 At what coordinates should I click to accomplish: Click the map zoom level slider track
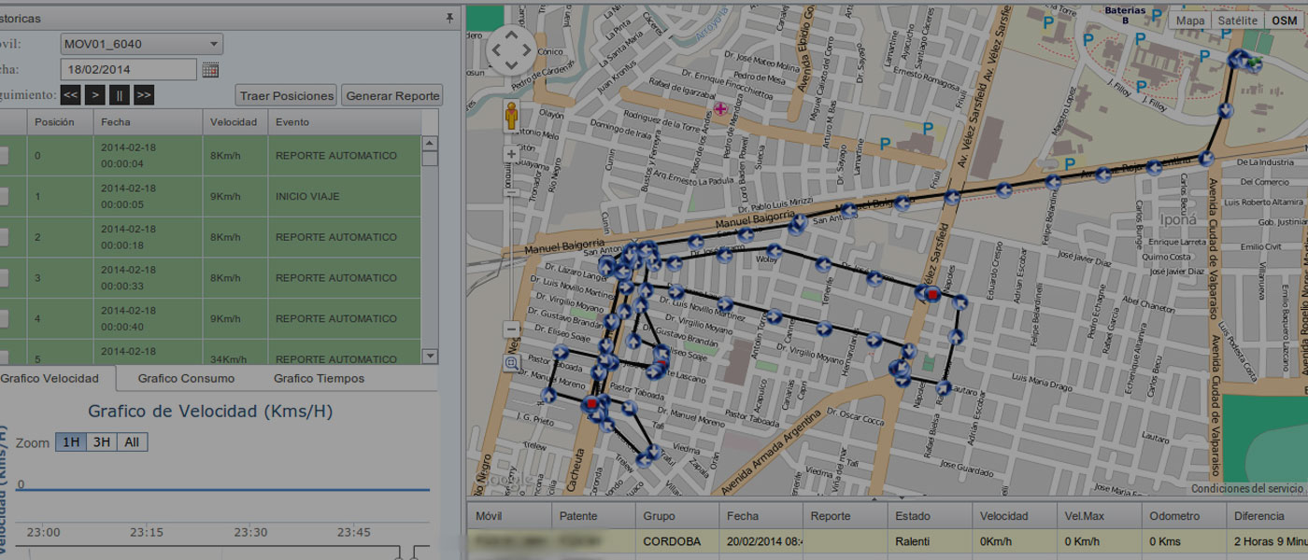point(511,241)
